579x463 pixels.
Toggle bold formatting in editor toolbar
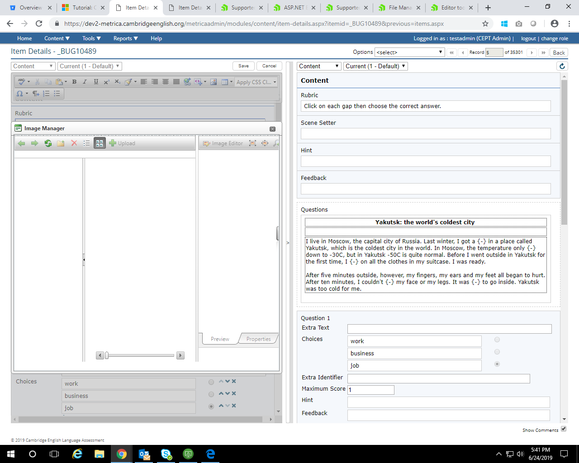click(x=74, y=82)
